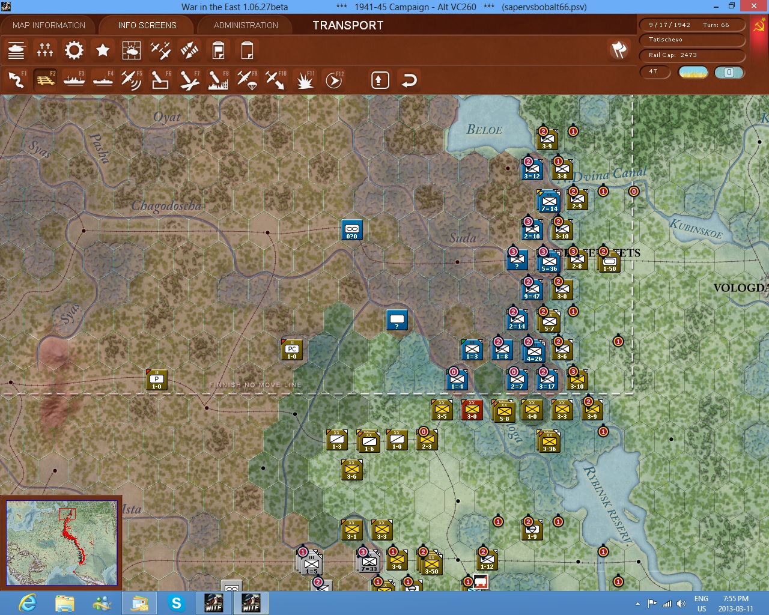Select the blue 4=26 unit counter
This screenshot has height=615, width=769.
pos(534,352)
